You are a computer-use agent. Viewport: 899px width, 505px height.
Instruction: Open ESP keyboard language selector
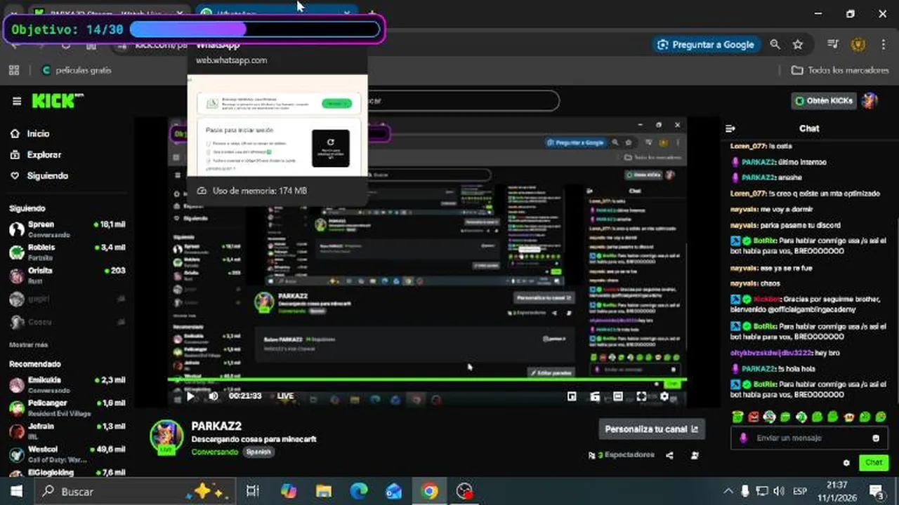(801, 492)
